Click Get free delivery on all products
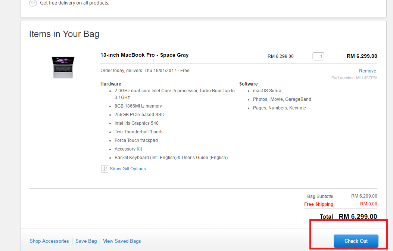The height and width of the screenshot is (251, 393). pos(74,3)
